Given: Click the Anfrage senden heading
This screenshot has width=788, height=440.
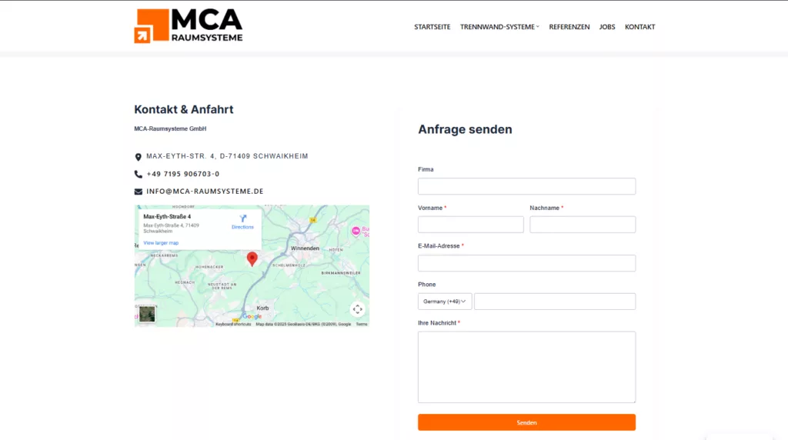Looking at the screenshot, I should click(x=465, y=129).
